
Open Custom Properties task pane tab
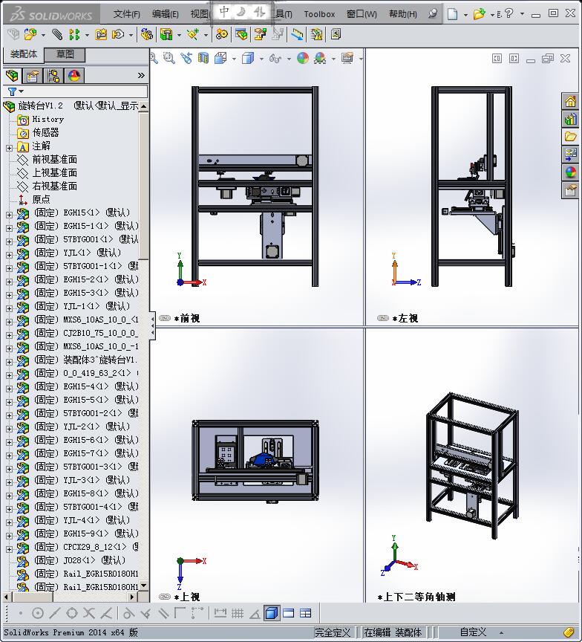[570, 190]
